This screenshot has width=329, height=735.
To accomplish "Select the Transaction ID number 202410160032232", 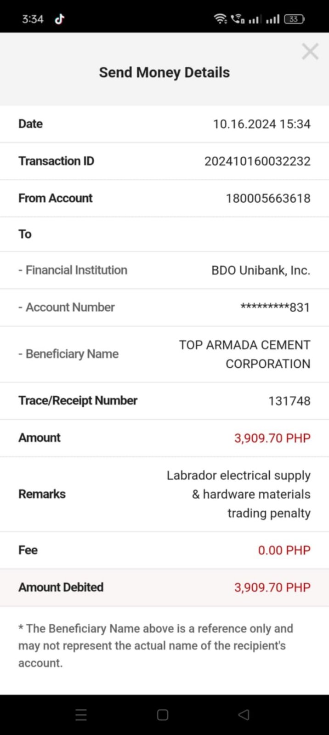I will point(257,161).
